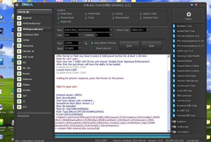
Task: Open the Menu dropdown in title bar
Action: pyautogui.click(x=27, y=4)
